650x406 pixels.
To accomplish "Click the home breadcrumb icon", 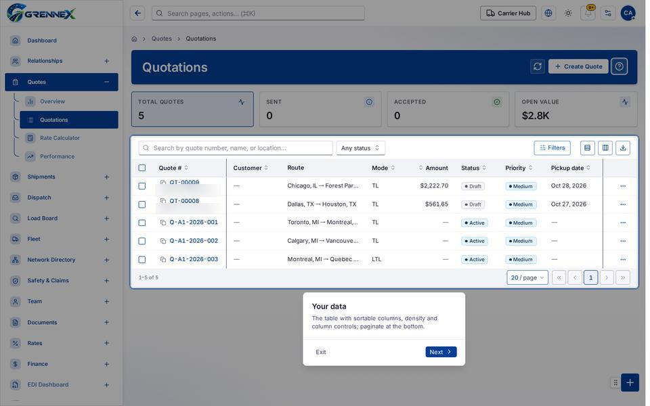I will click(x=134, y=39).
